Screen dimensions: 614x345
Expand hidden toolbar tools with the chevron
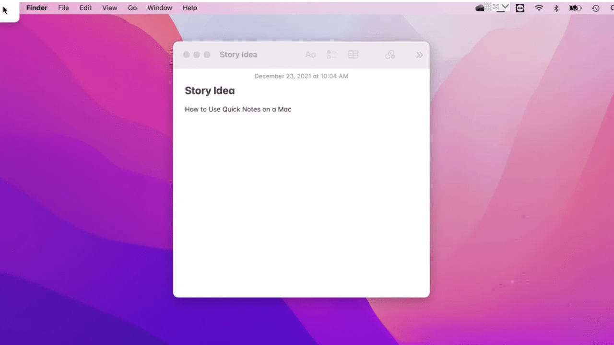[x=419, y=54]
